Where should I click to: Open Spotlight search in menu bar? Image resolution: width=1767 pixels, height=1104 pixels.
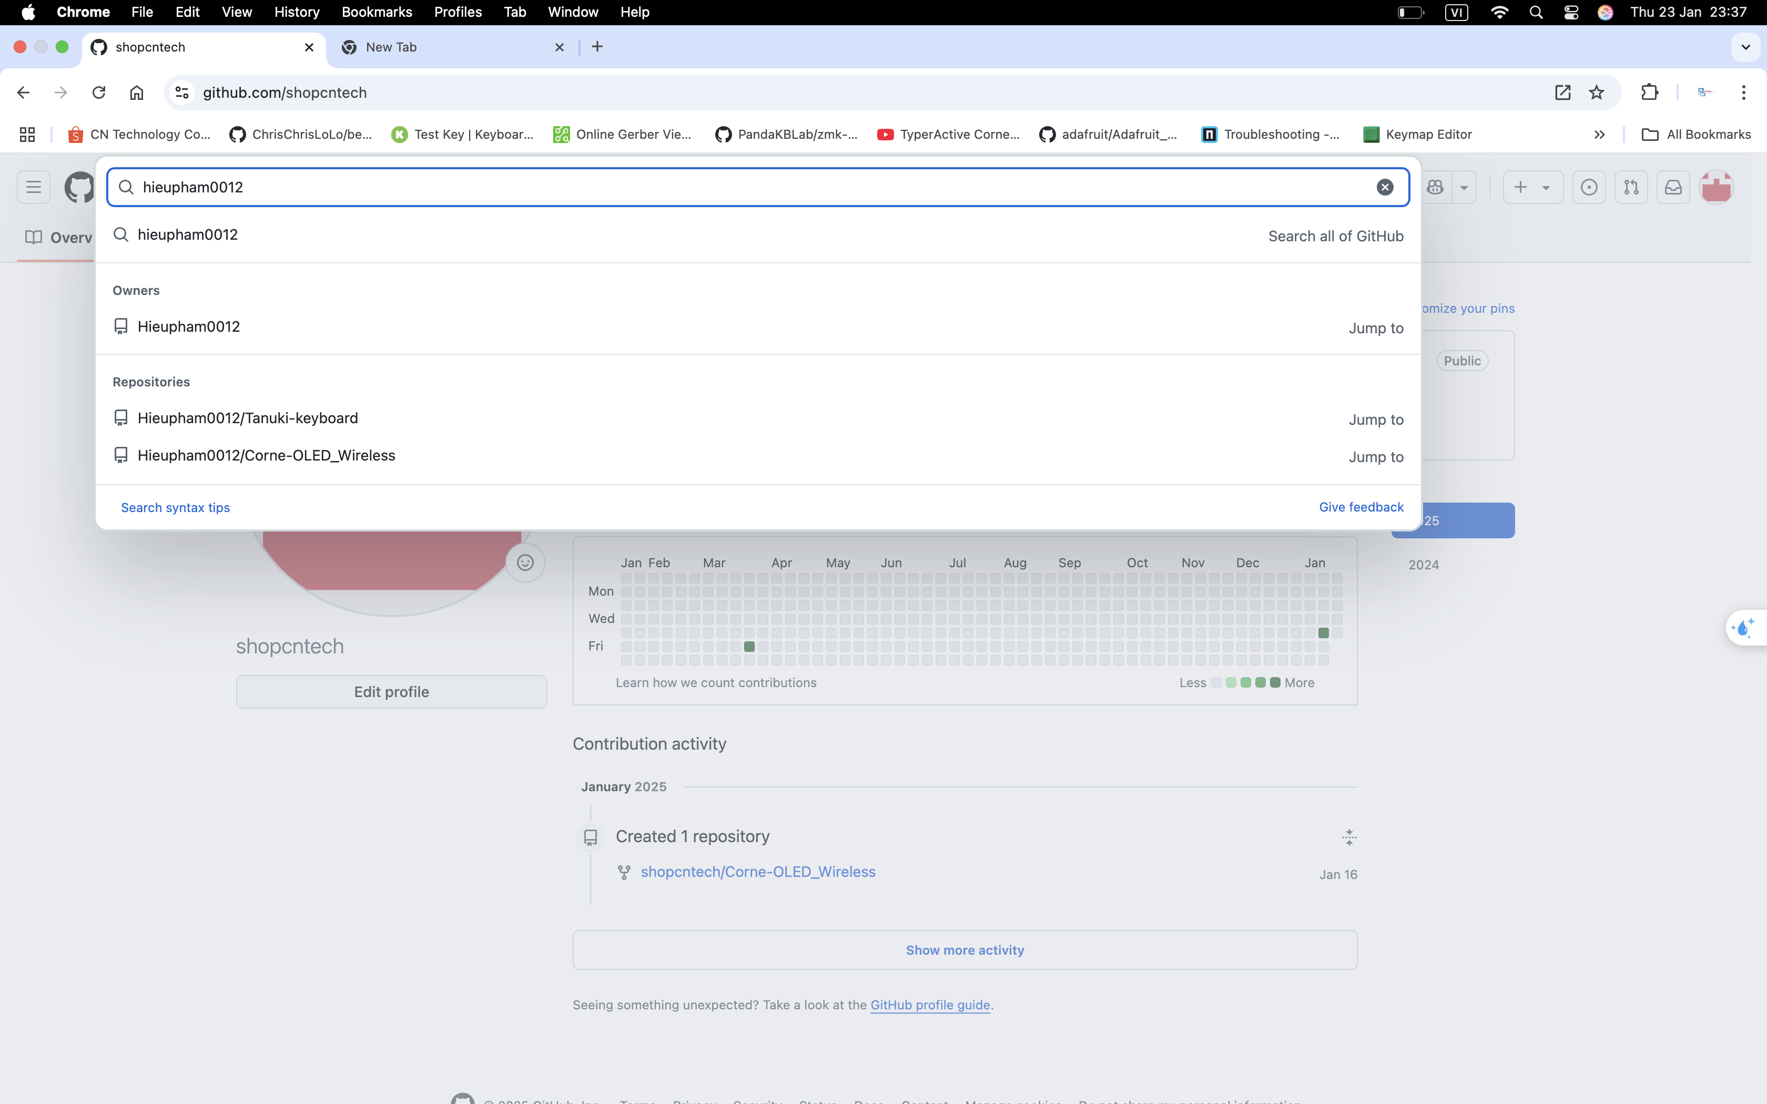[x=1536, y=13]
